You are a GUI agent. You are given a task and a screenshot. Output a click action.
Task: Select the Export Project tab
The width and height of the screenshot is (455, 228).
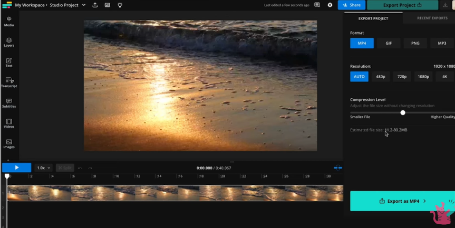(373, 18)
